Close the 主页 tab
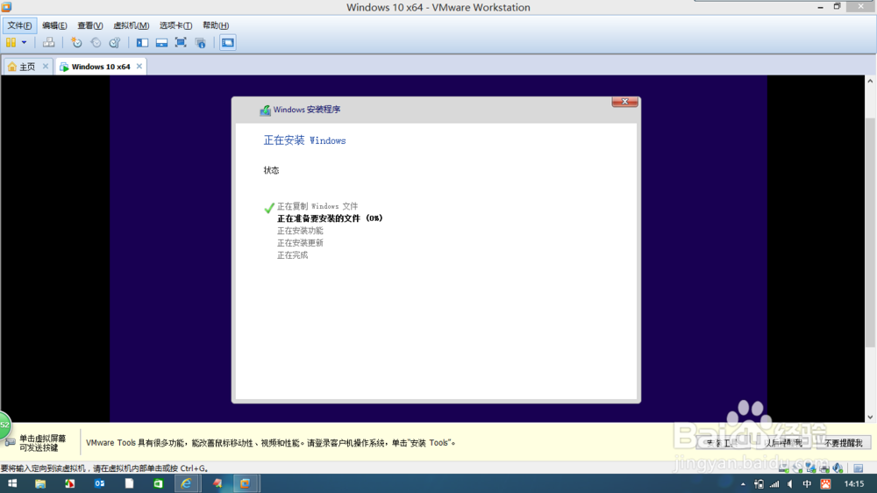 coord(46,66)
